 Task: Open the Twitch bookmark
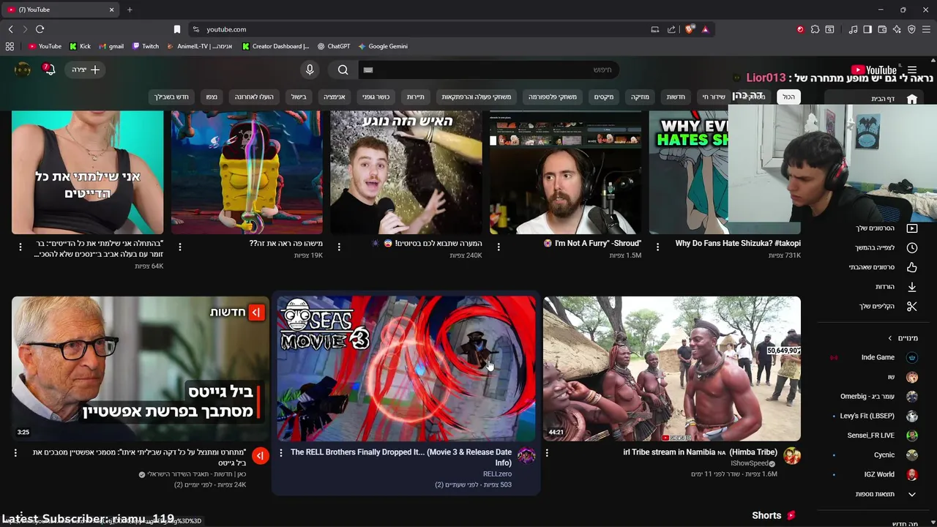coord(146,46)
